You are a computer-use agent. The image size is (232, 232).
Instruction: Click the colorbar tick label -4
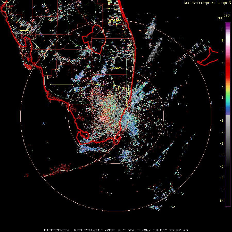[221, 155]
